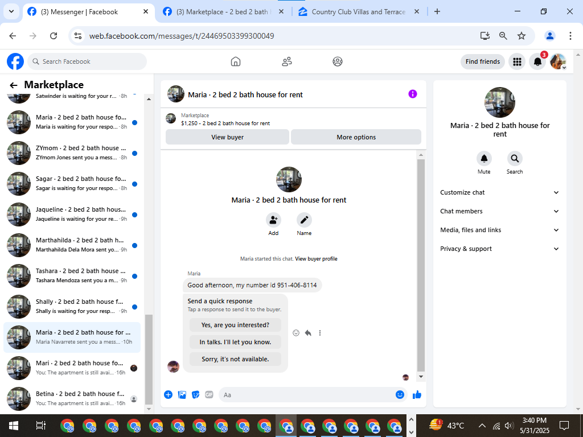Click the back arrow beside Marketplace heading

[x=14, y=85]
